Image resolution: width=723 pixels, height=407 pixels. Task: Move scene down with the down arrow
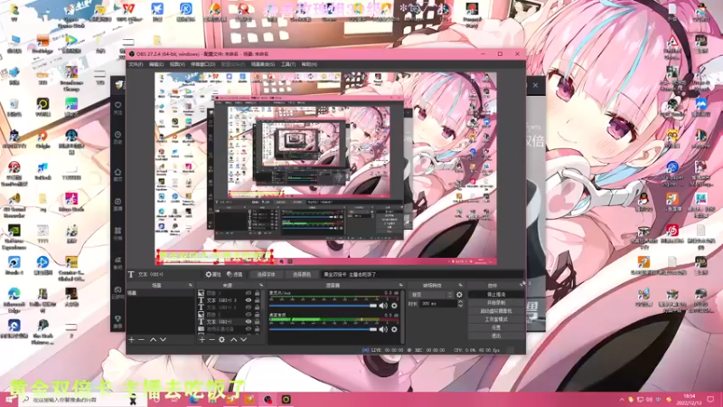click(163, 340)
